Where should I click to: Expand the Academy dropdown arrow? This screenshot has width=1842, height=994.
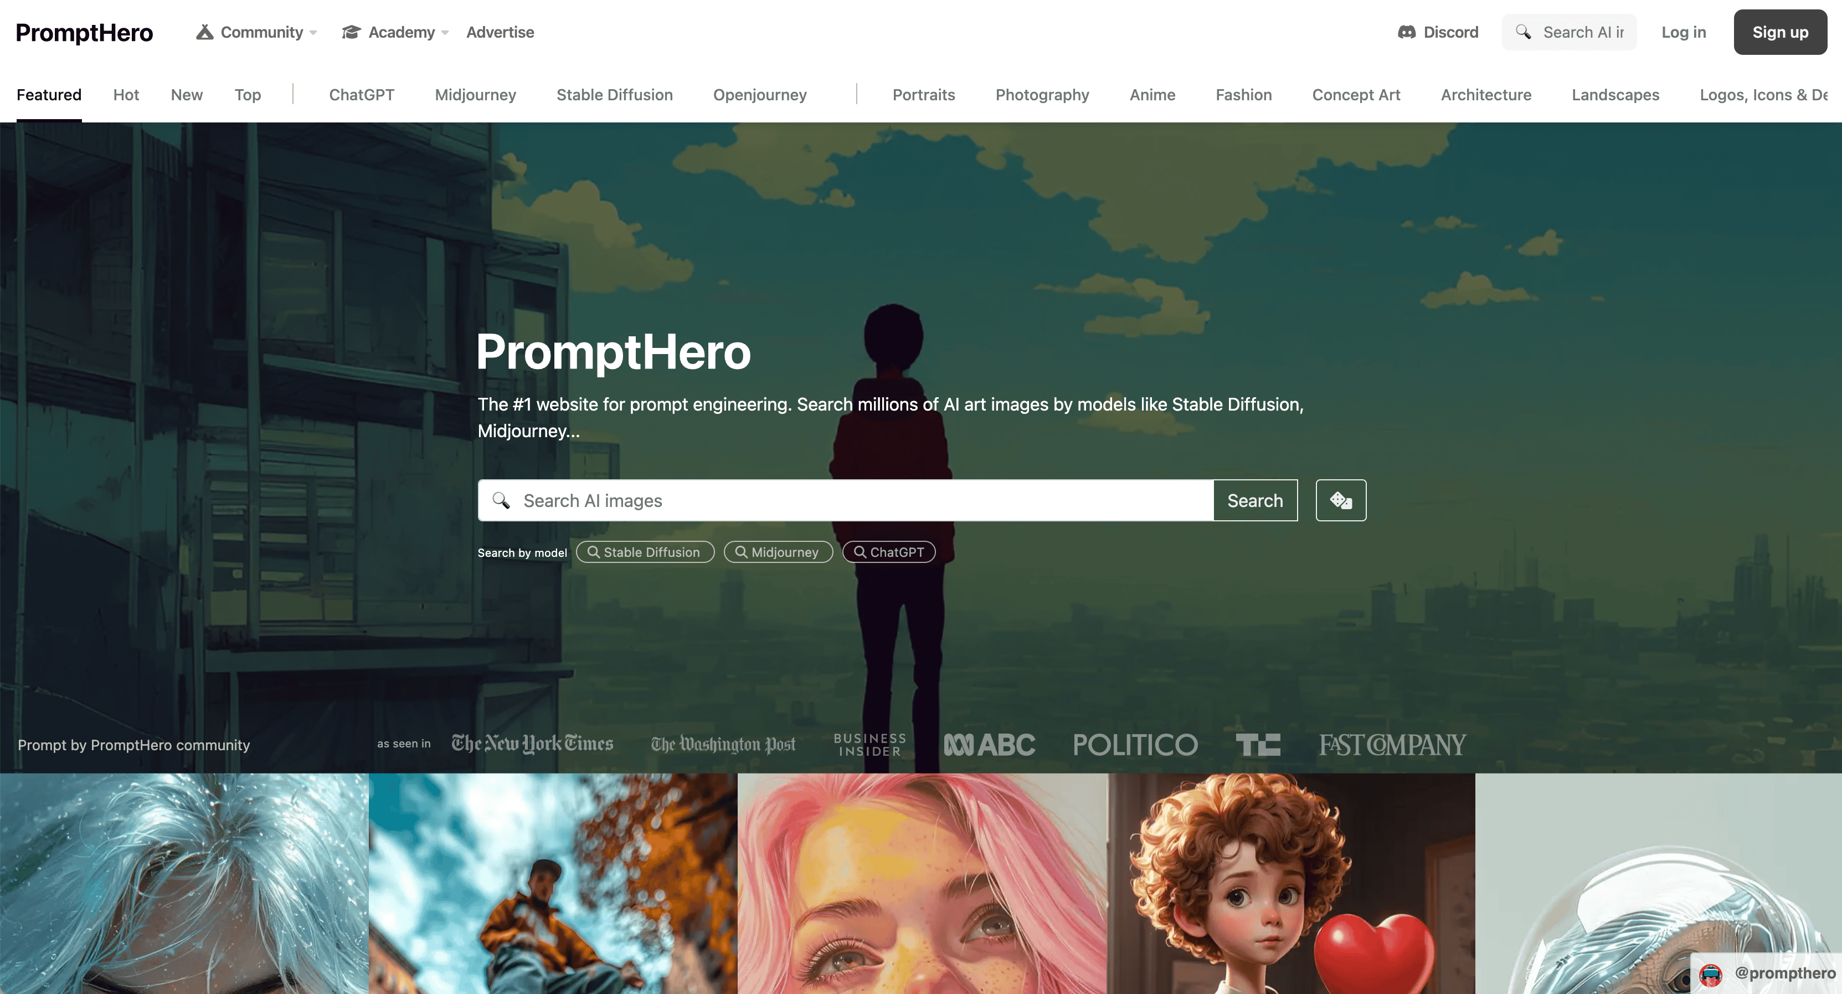pos(445,33)
